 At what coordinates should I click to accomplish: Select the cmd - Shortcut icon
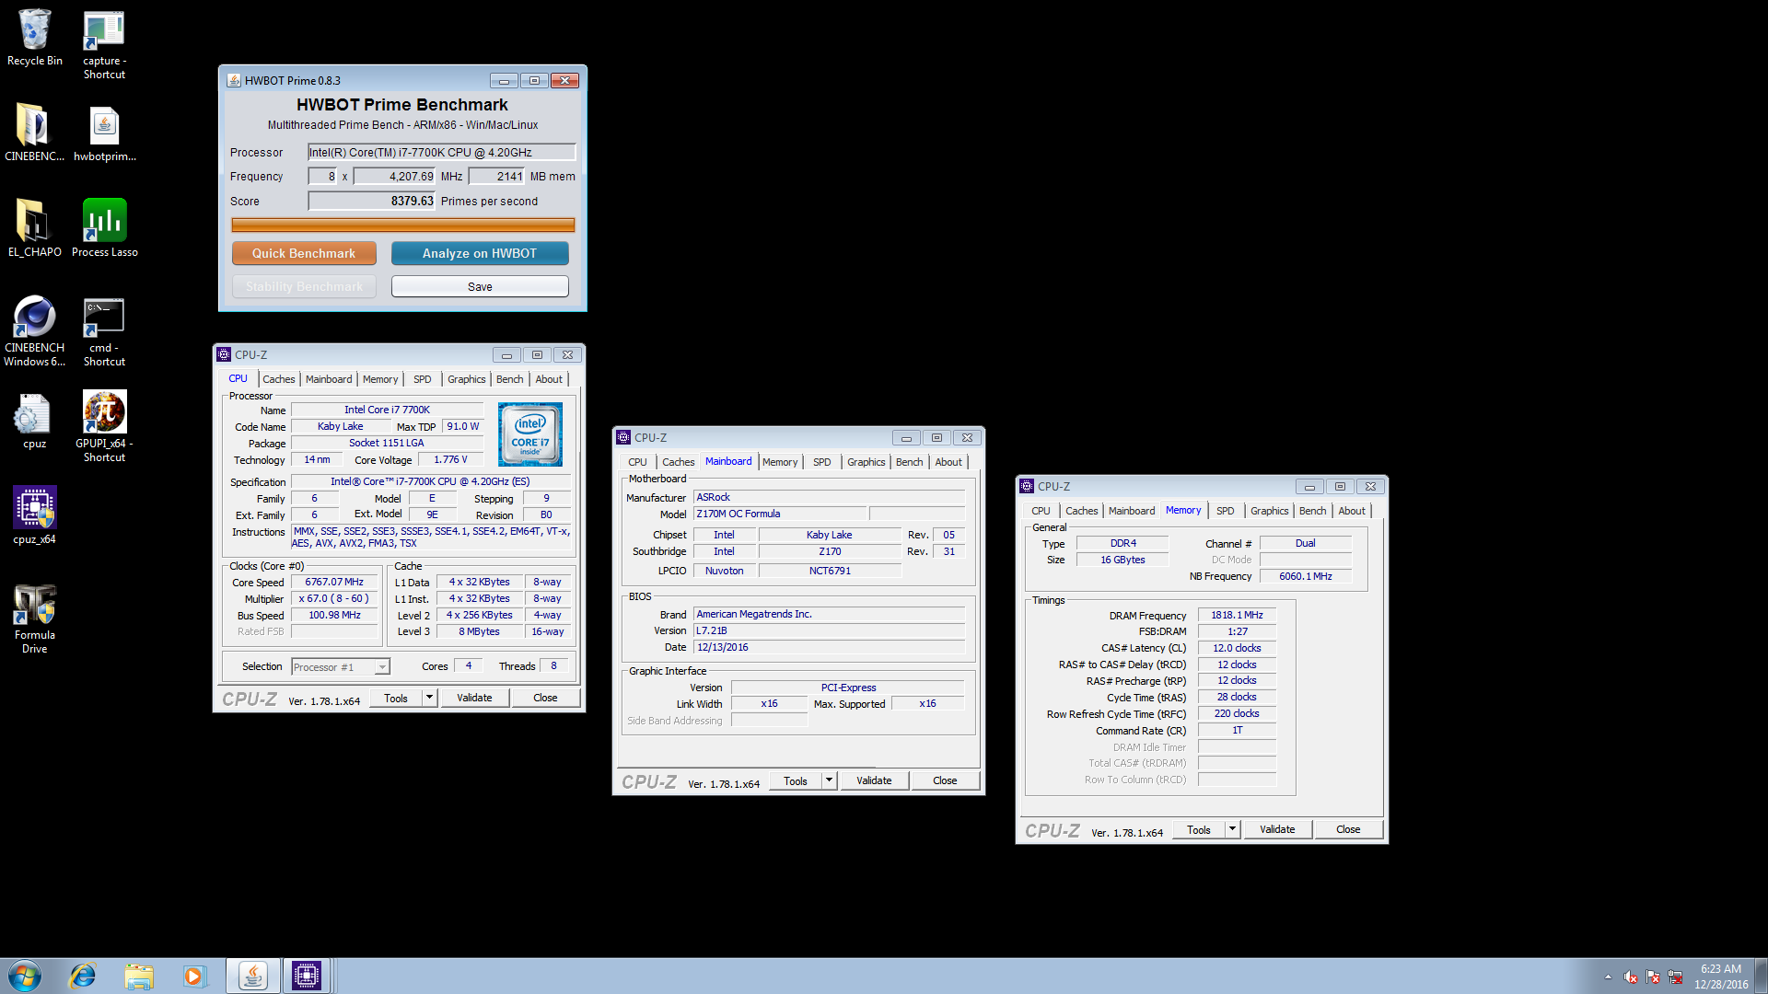[104, 331]
